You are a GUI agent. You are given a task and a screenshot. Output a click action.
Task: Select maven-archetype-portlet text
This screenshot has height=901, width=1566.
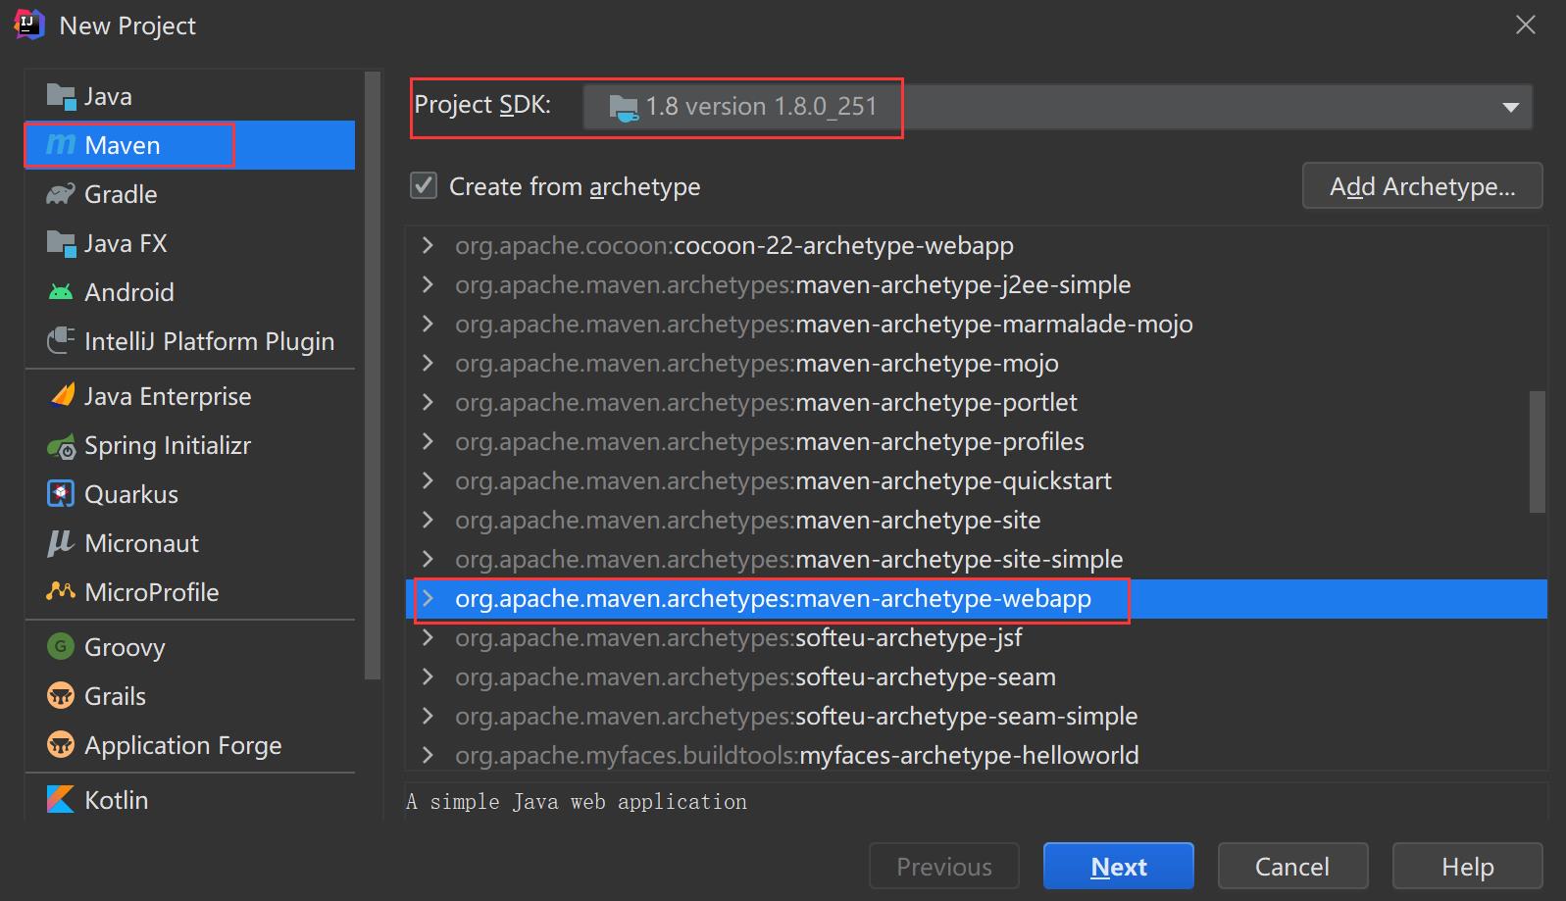point(936,402)
